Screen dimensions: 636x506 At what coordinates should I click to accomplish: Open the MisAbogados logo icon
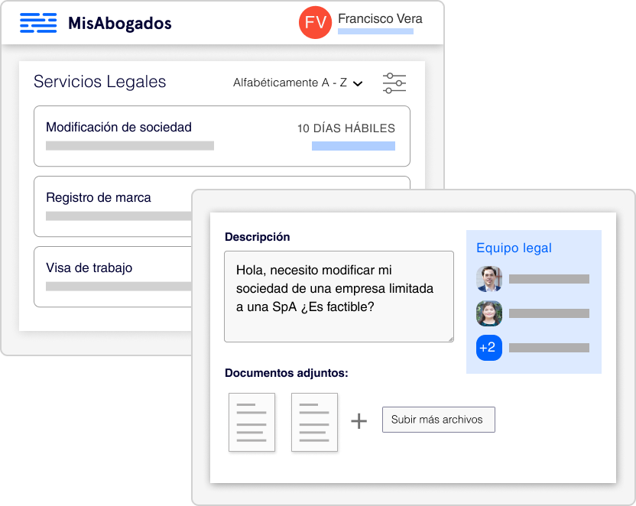click(x=37, y=23)
